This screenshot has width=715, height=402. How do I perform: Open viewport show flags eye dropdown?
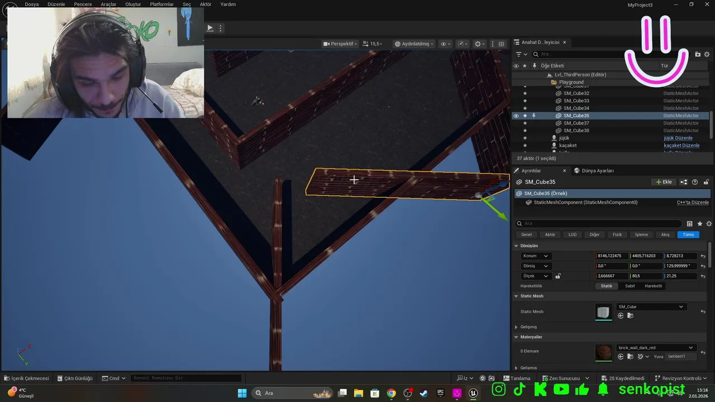(446, 44)
